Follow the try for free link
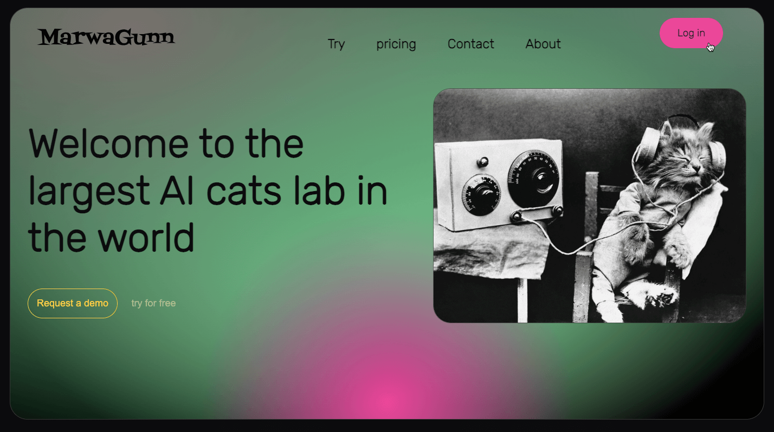774x432 pixels. pos(153,303)
